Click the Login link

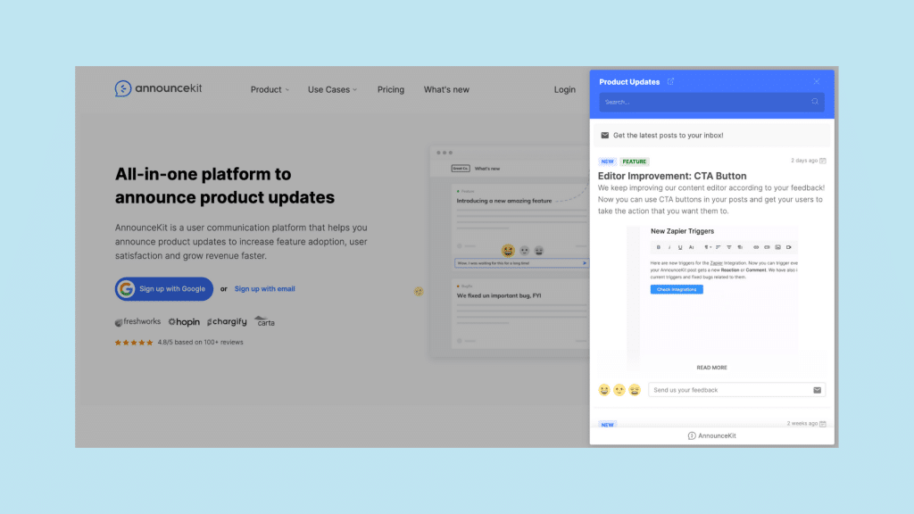pyautogui.click(x=564, y=90)
